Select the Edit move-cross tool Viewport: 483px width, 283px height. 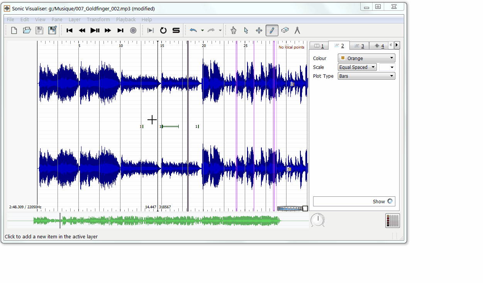(259, 30)
